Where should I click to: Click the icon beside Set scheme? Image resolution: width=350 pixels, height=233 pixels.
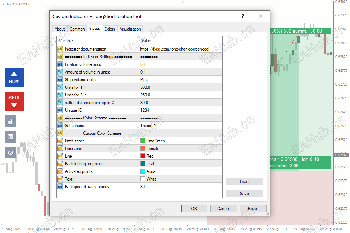(60, 125)
